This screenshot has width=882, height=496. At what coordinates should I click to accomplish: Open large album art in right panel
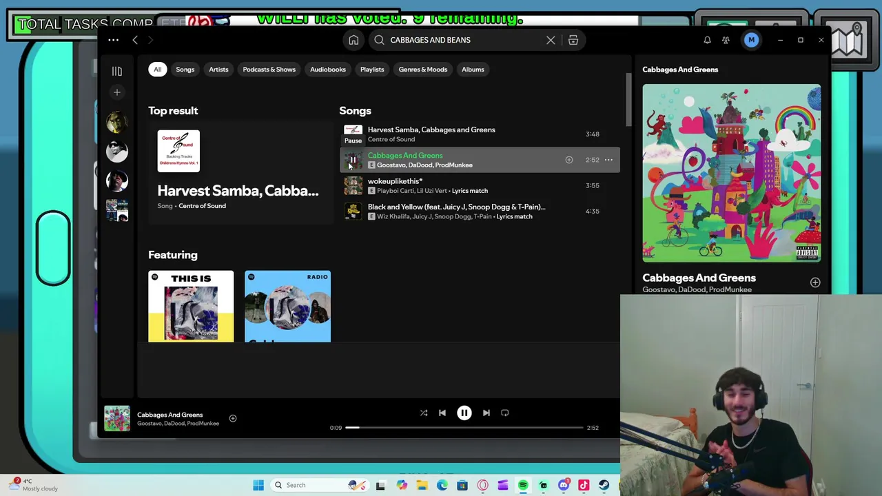732,173
